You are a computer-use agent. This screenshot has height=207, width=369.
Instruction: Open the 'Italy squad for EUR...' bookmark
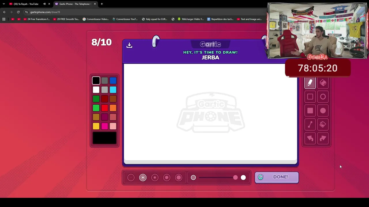coord(155,19)
